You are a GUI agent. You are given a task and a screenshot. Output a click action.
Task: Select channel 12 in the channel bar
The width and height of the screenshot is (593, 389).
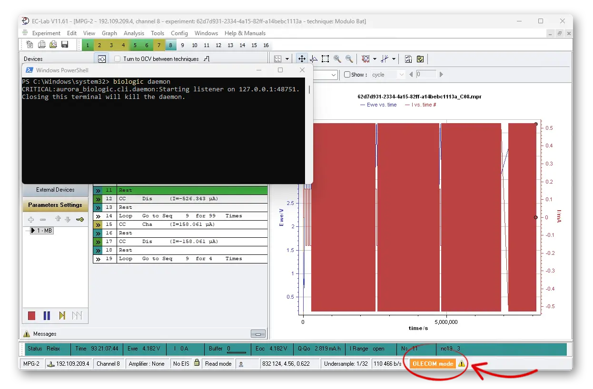point(218,45)
